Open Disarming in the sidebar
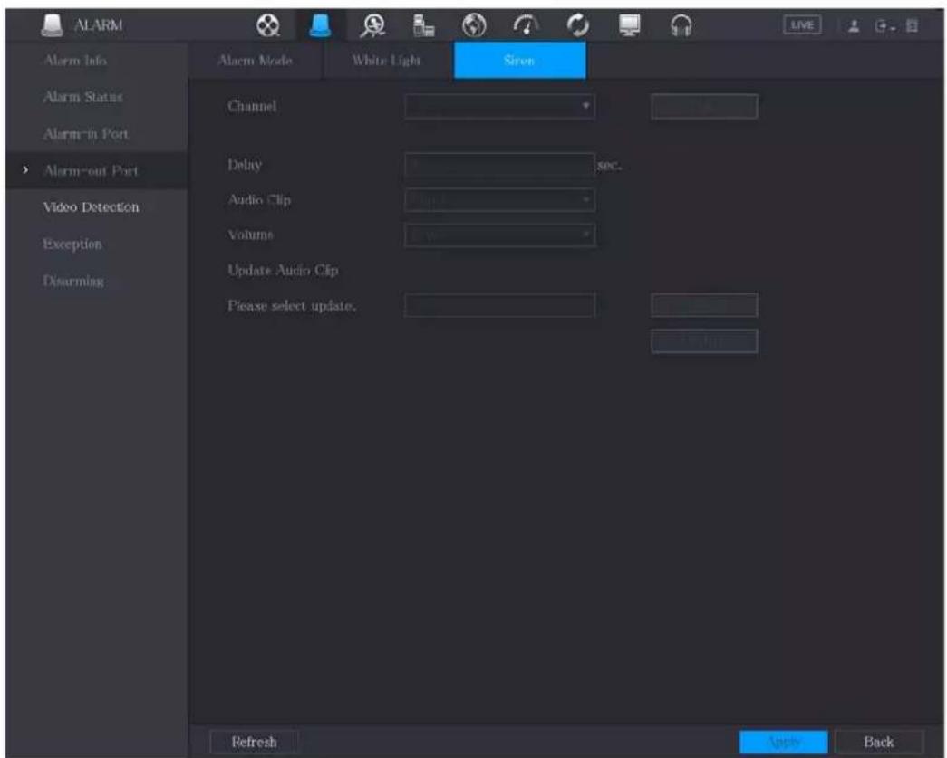Screen dimensions: 947x758 (x=73, y=282)
